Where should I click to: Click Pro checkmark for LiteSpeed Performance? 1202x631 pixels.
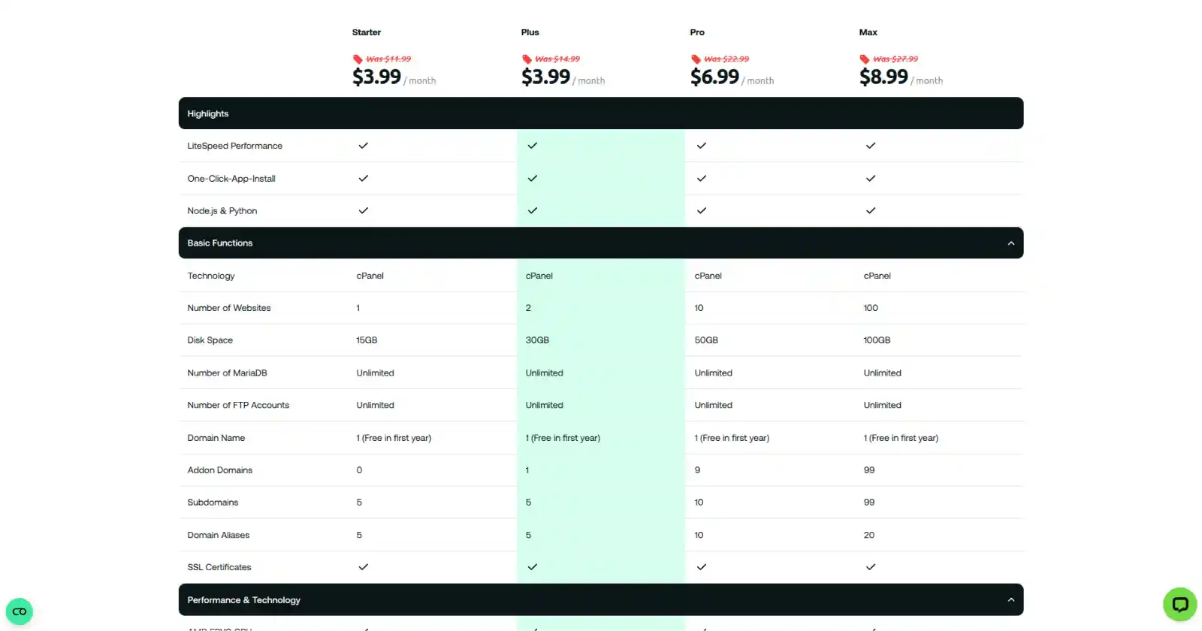(702, 146)
